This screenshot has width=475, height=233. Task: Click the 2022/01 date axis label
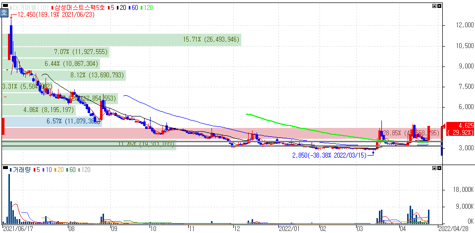[x=290, y=228]
